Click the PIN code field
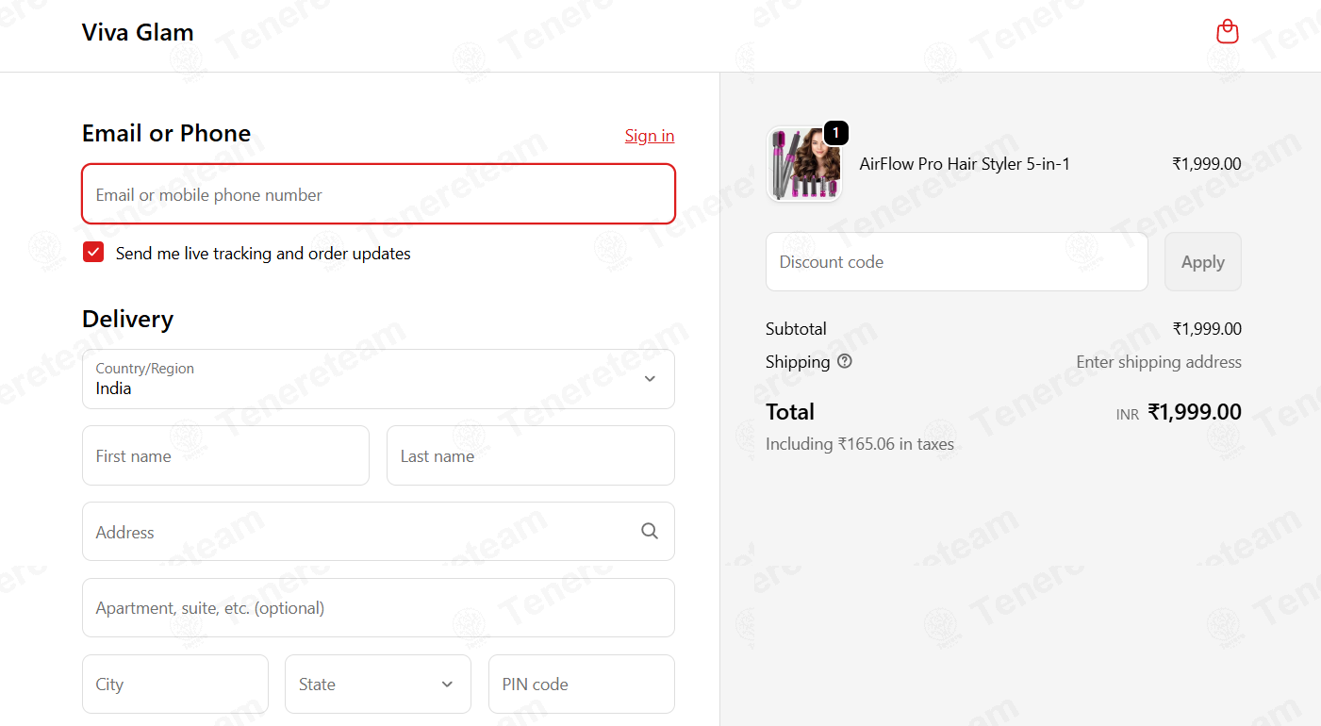The width and height of the screenshot is (1321, 726). (582, 685)
